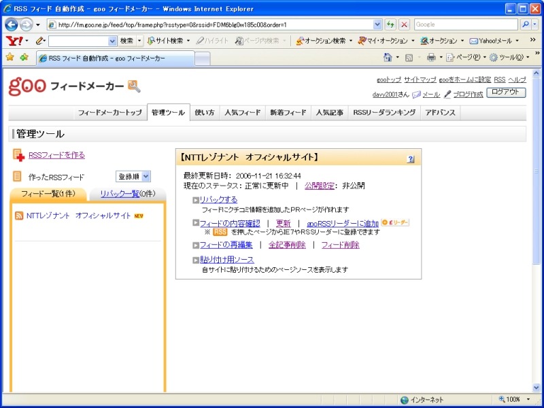
Task: Open the gooトップ link
Action: [389, 80]
